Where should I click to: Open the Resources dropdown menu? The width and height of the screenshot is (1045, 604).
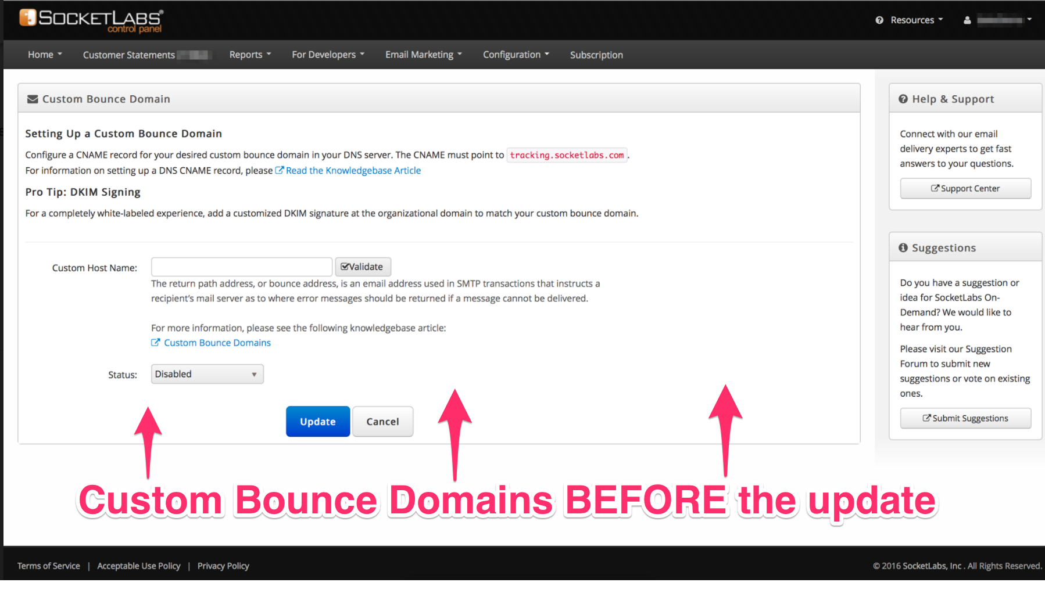point(917,20)
